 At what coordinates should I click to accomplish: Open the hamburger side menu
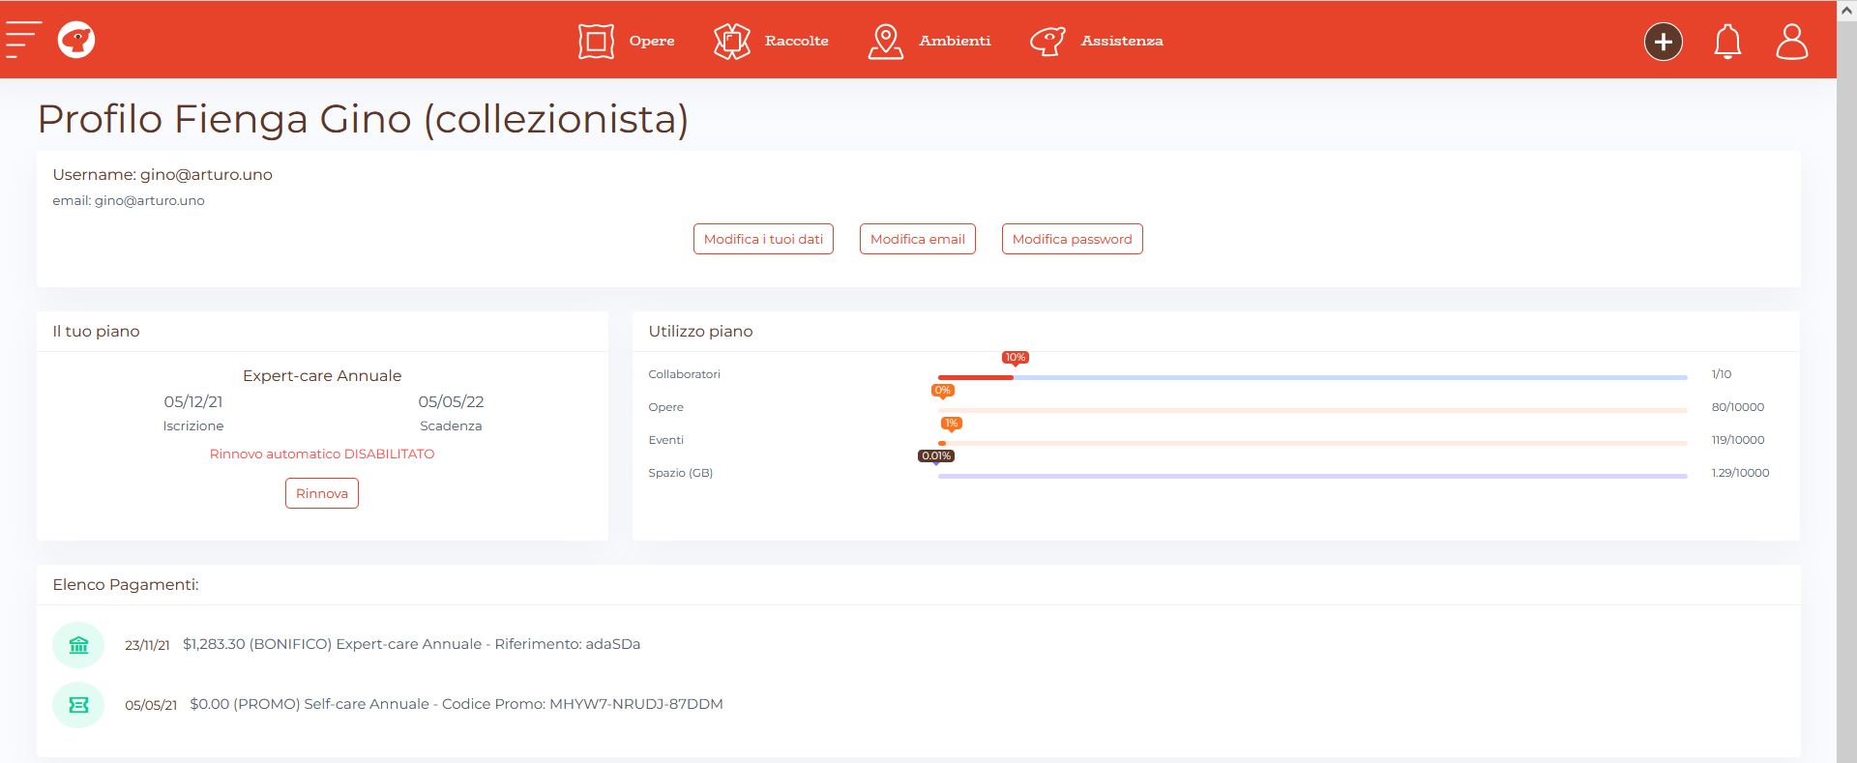23,40
